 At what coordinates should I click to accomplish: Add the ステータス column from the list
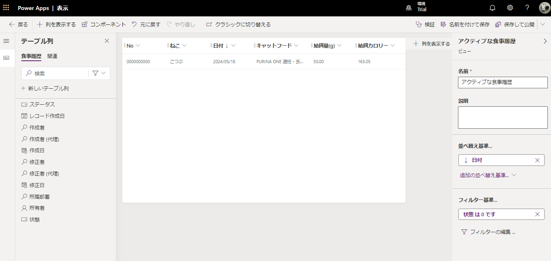[42, 104]
